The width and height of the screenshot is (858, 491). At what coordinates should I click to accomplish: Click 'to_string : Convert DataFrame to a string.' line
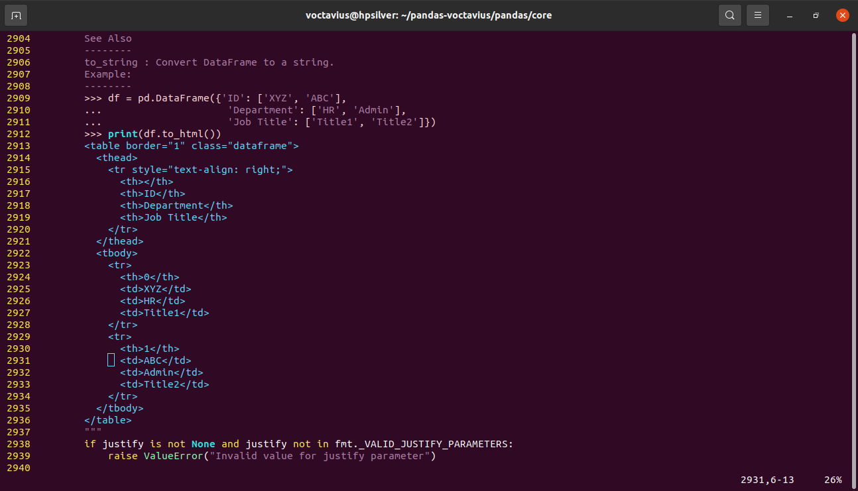210,62
